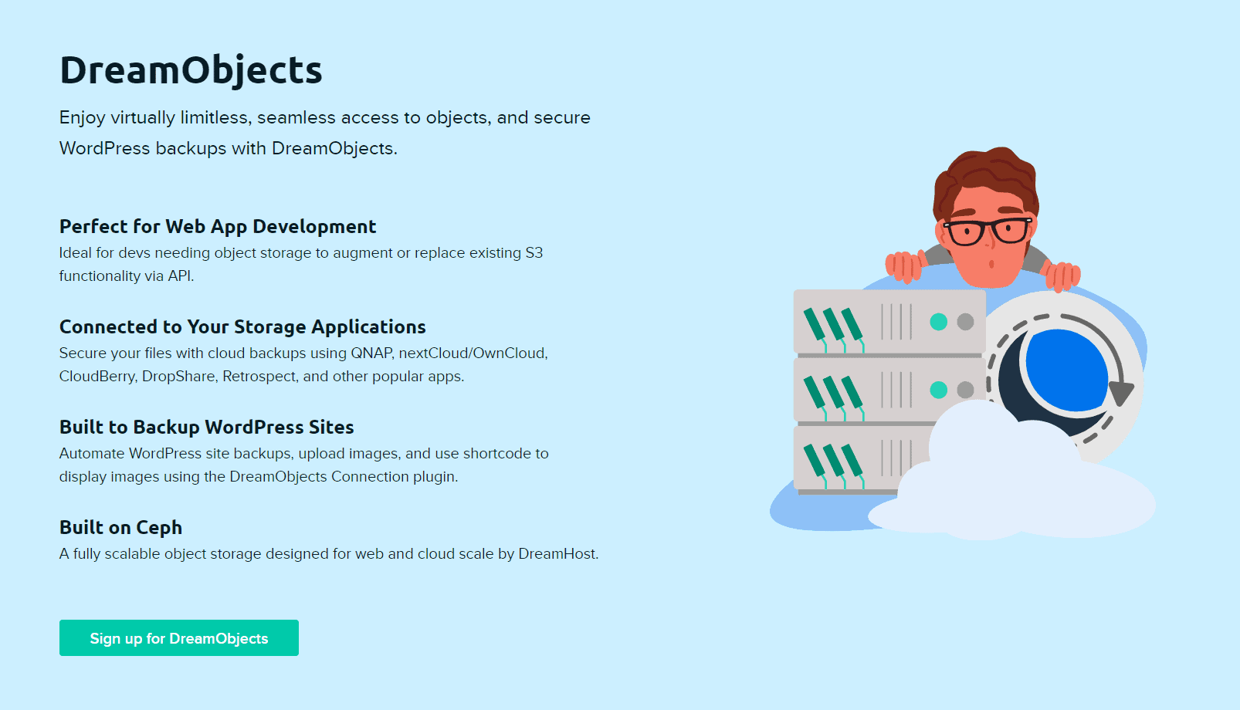This screenshot has height=710, width=1240.
Task: Click the intro paragraph about WordPress backups
Action: pos(324,133)
